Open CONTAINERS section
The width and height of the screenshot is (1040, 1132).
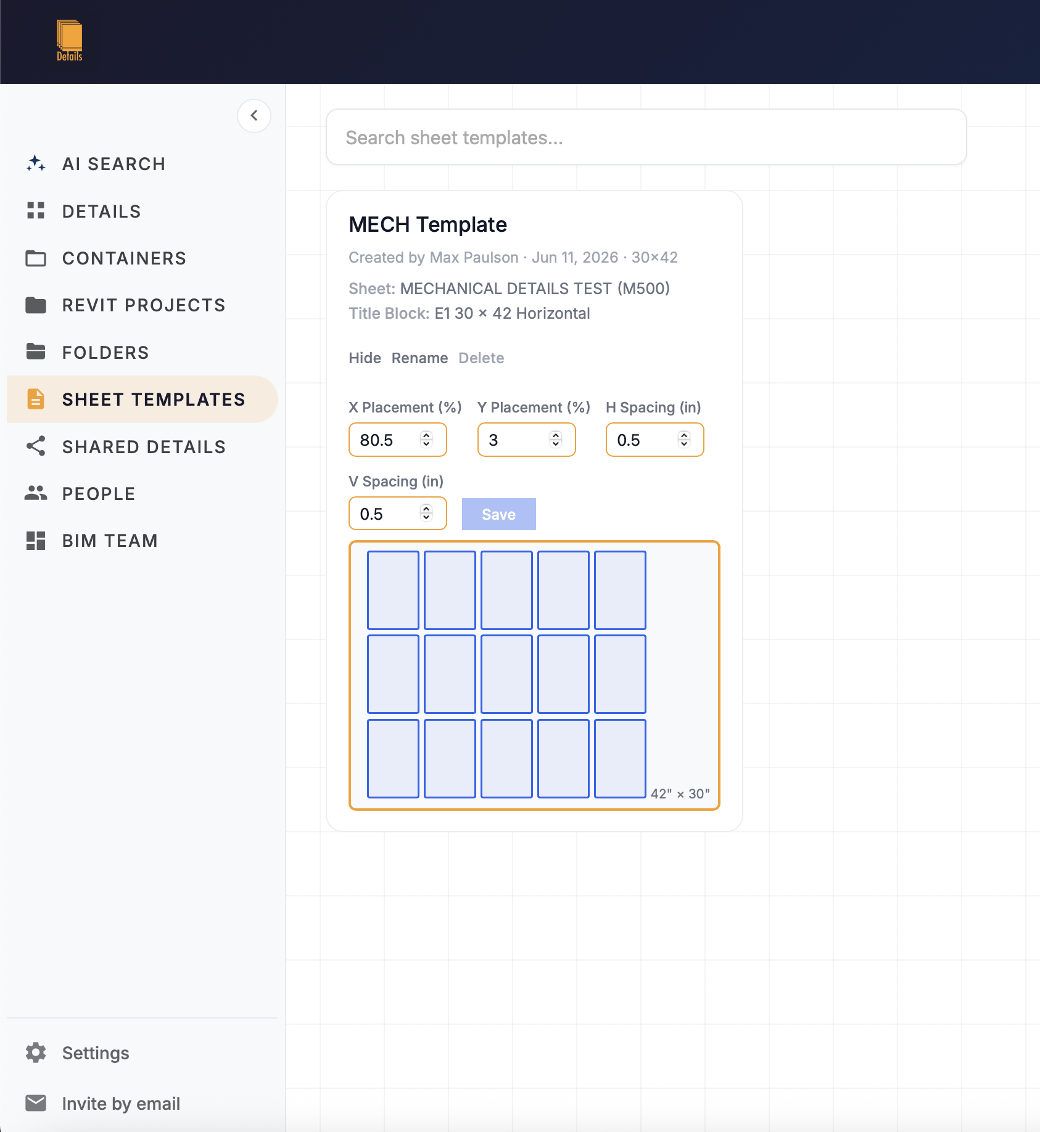pos(124,258)
